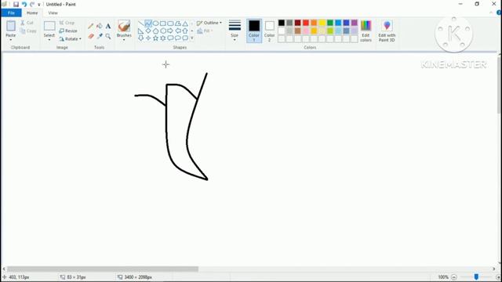Choose the Left arrow shape

tap(178, 31)
